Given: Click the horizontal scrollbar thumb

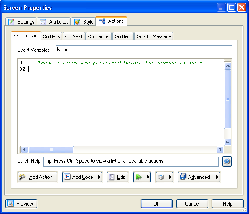Looking at the screenshot, I should click(x=51, y=150).
